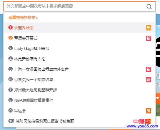Select '世界欠我一个初恋结局' entry
The height and width of the screenshot is (130, 160).
click(x=80, y=79)
